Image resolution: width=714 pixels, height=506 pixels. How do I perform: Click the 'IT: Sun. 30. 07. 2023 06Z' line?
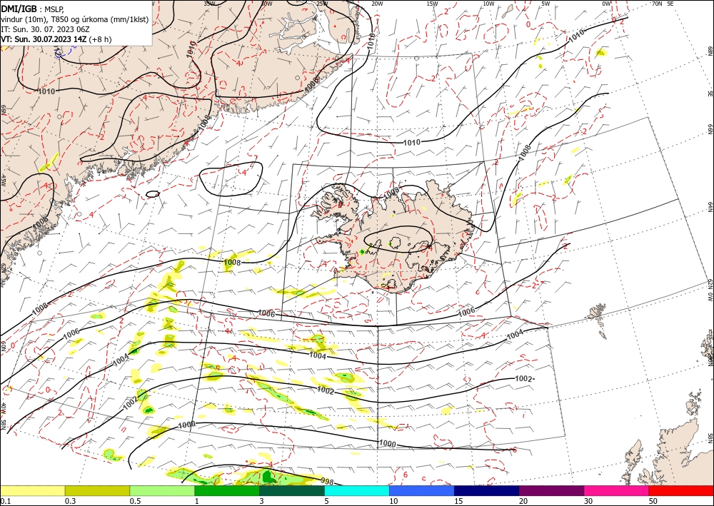coord(45,29)
